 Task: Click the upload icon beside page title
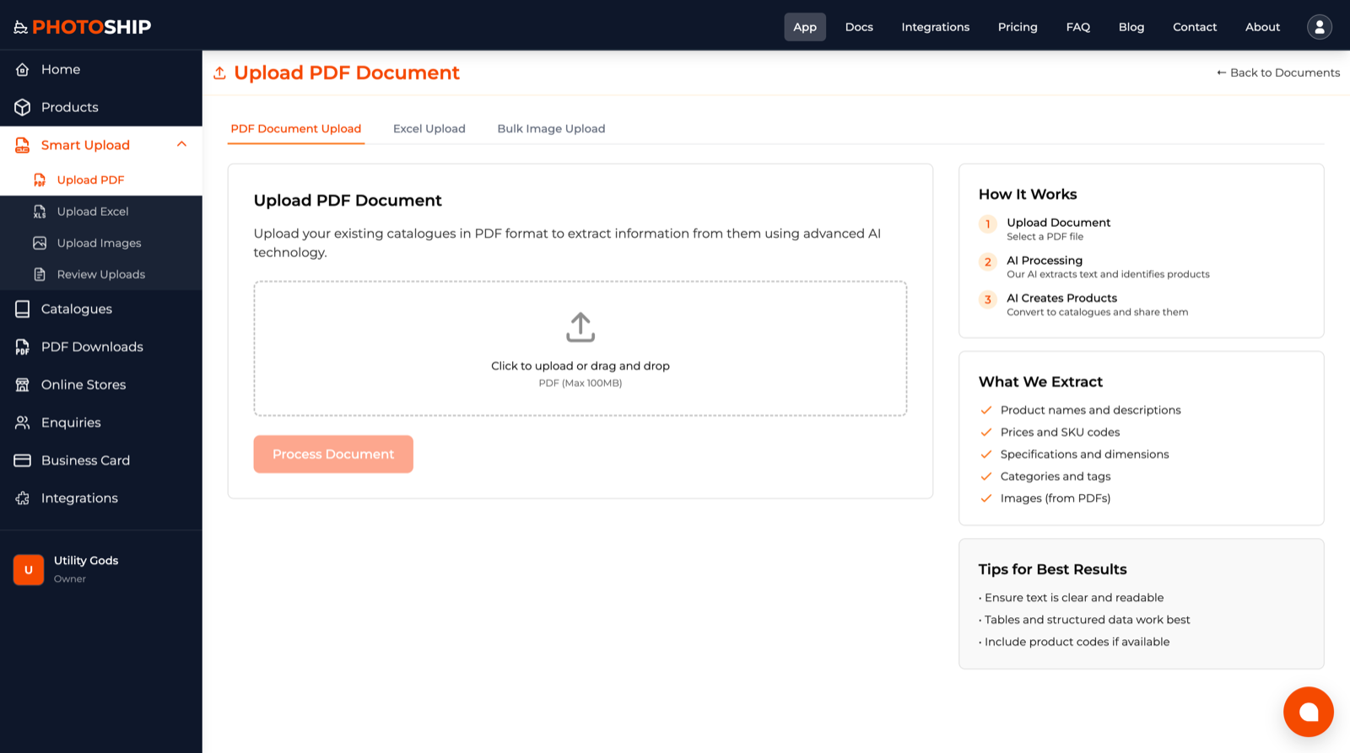tap(219, 73)
